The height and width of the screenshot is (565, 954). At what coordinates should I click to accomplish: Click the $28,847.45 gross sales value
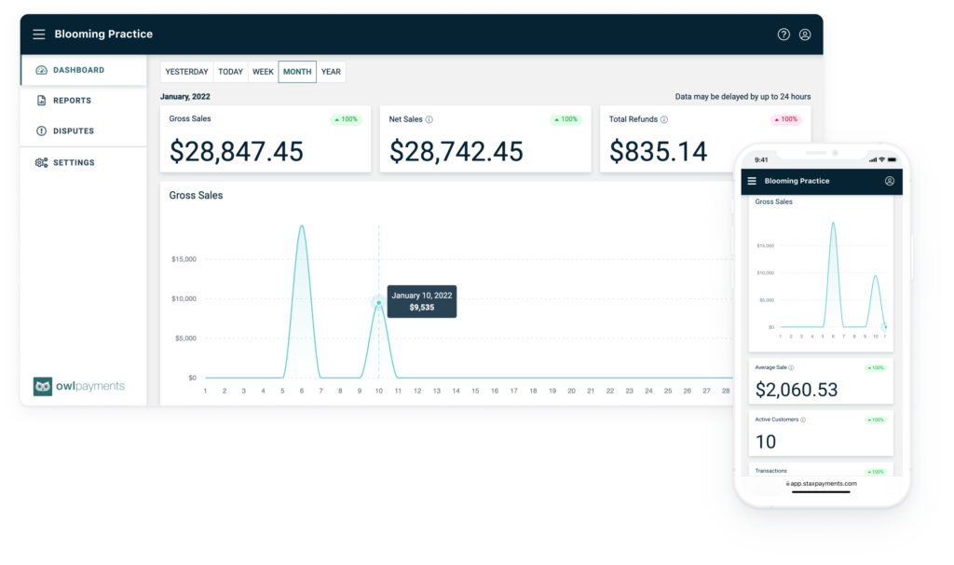click(236, 151)
